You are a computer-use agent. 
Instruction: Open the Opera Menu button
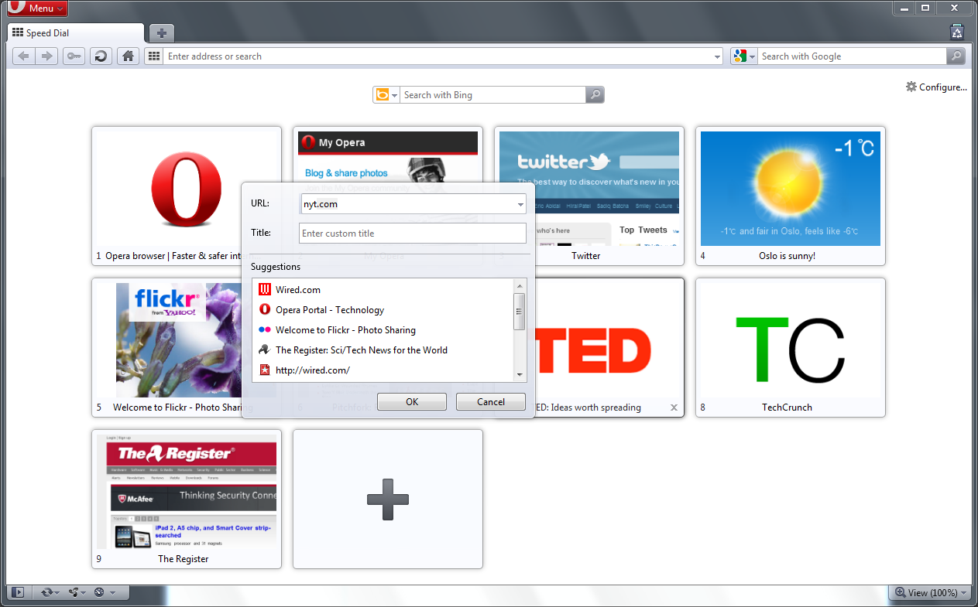36,9
